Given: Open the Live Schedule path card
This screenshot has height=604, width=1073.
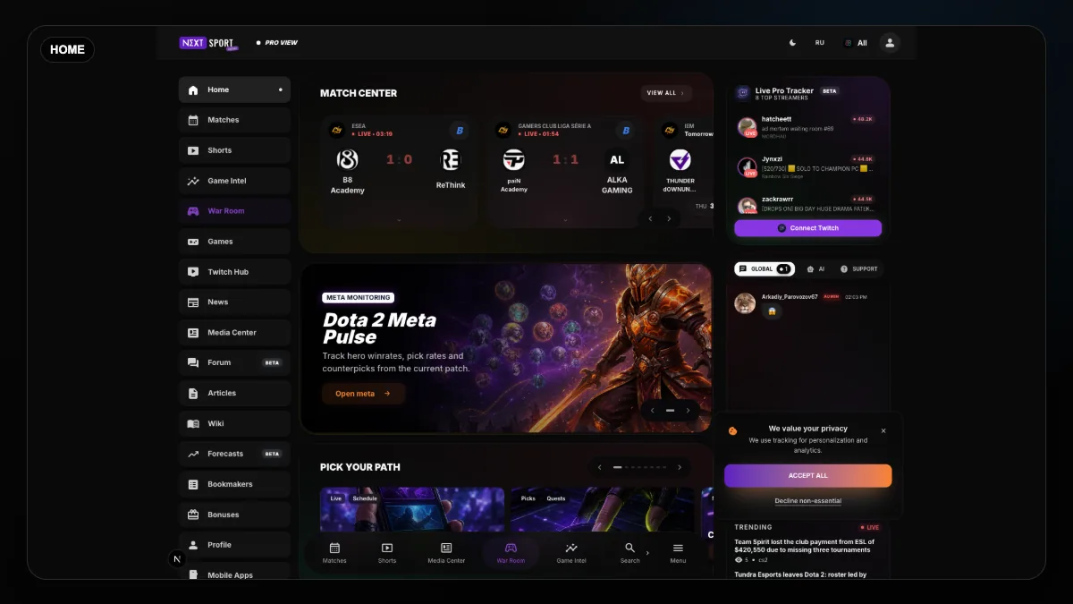Looking at the screenshot, I should [412, 509].
